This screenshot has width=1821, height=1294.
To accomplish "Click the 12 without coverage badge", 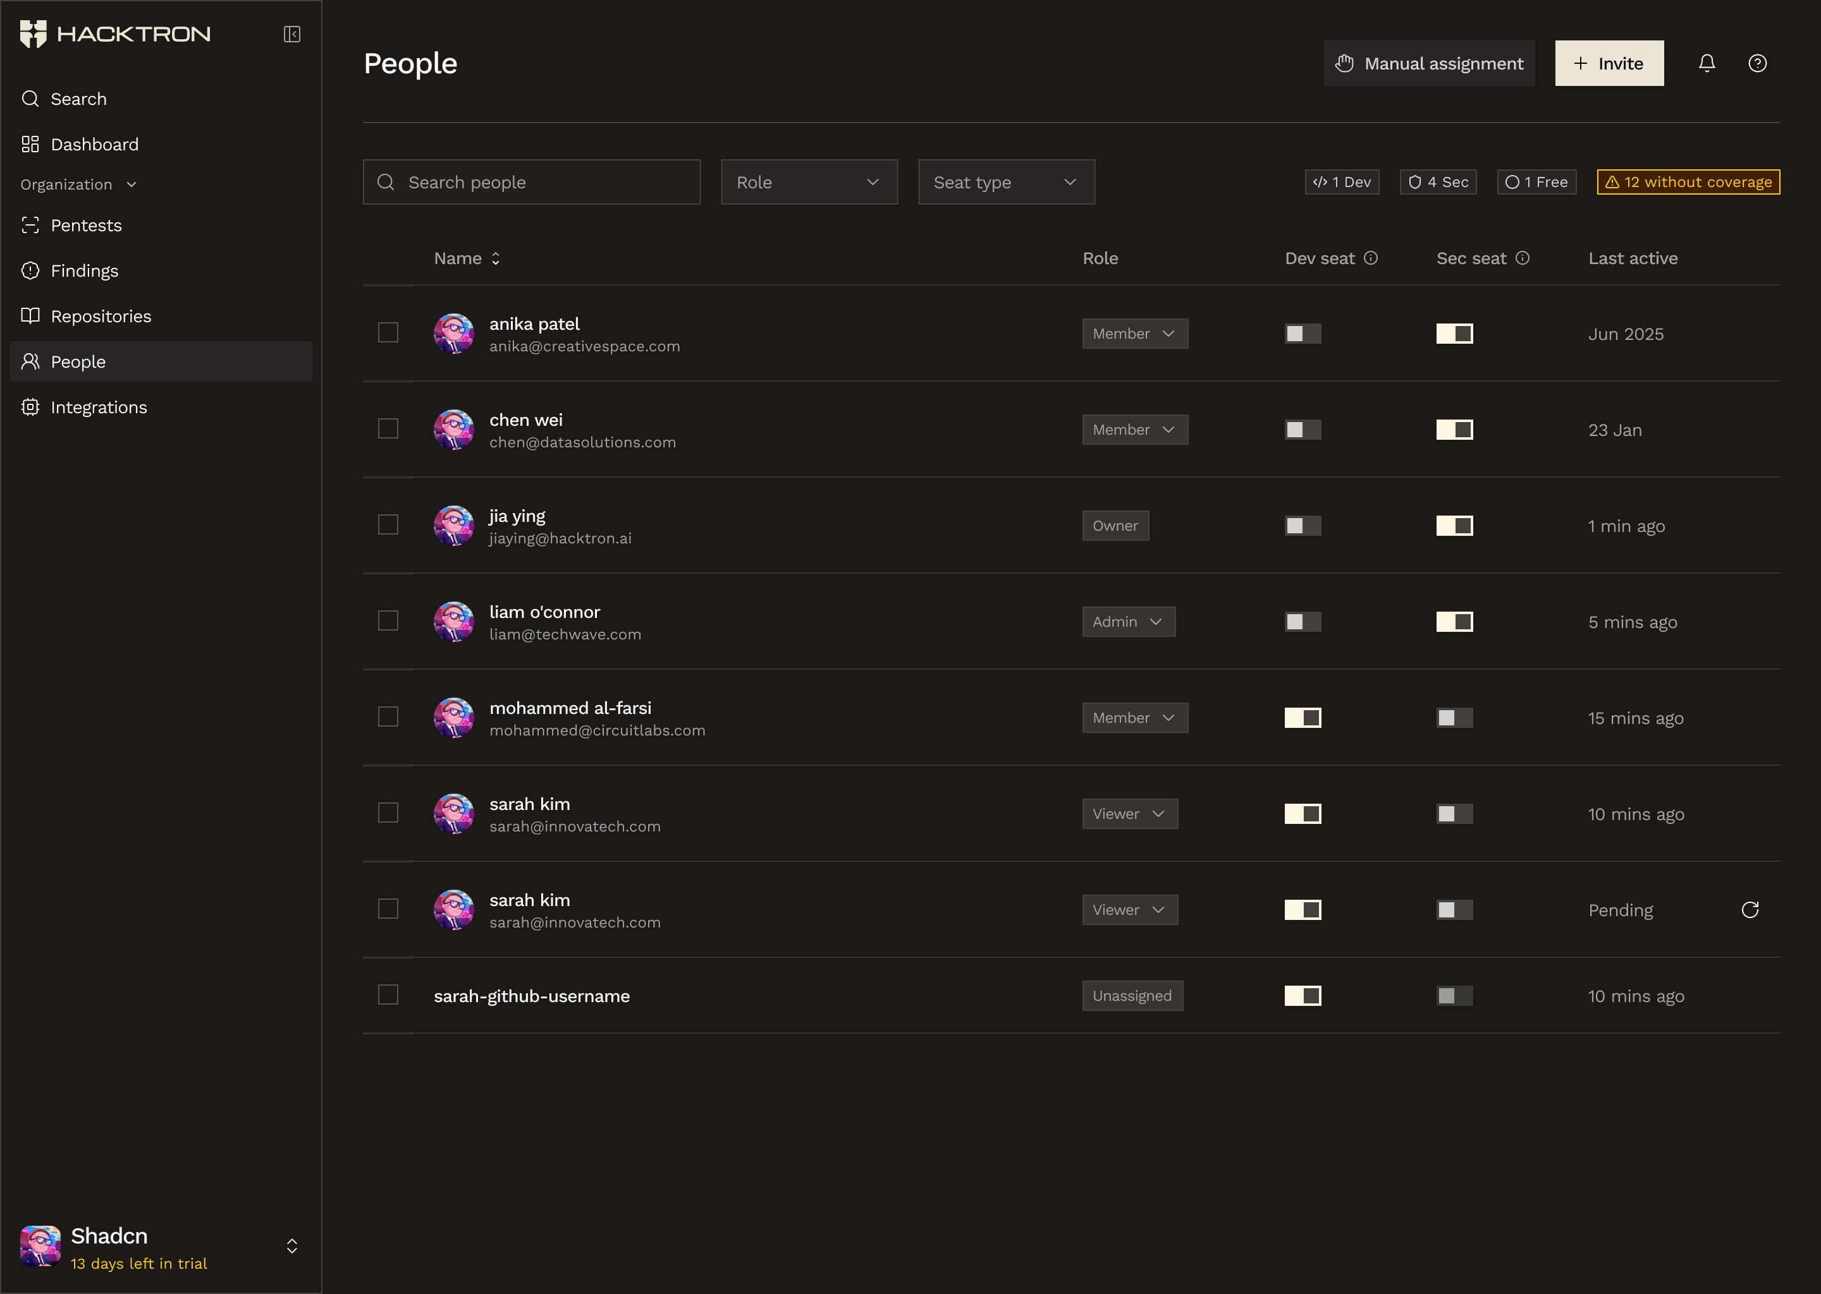I will pos(1688,183).
